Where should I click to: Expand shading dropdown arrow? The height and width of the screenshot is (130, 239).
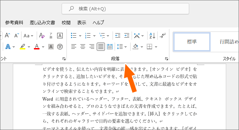tap(142, 47)
